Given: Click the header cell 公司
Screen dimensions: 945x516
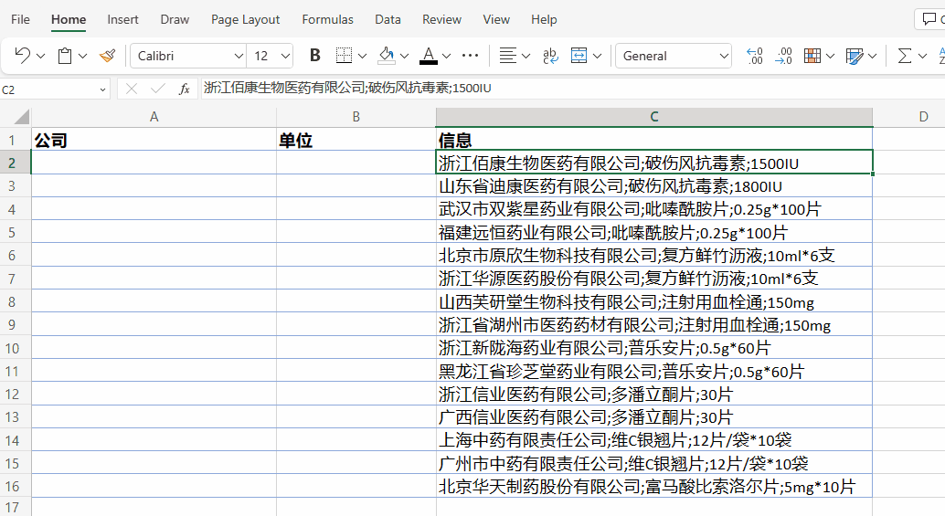Looking at the screenshot, I should [154, 140].
